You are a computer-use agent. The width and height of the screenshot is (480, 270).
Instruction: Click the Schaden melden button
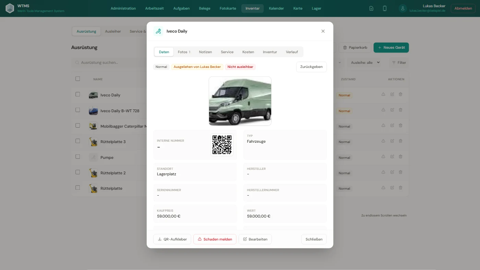[x=215, y=239]
